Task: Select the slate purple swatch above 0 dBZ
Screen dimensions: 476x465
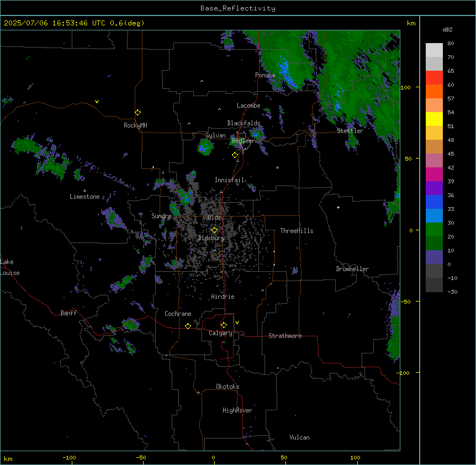Action: [434, 257]
